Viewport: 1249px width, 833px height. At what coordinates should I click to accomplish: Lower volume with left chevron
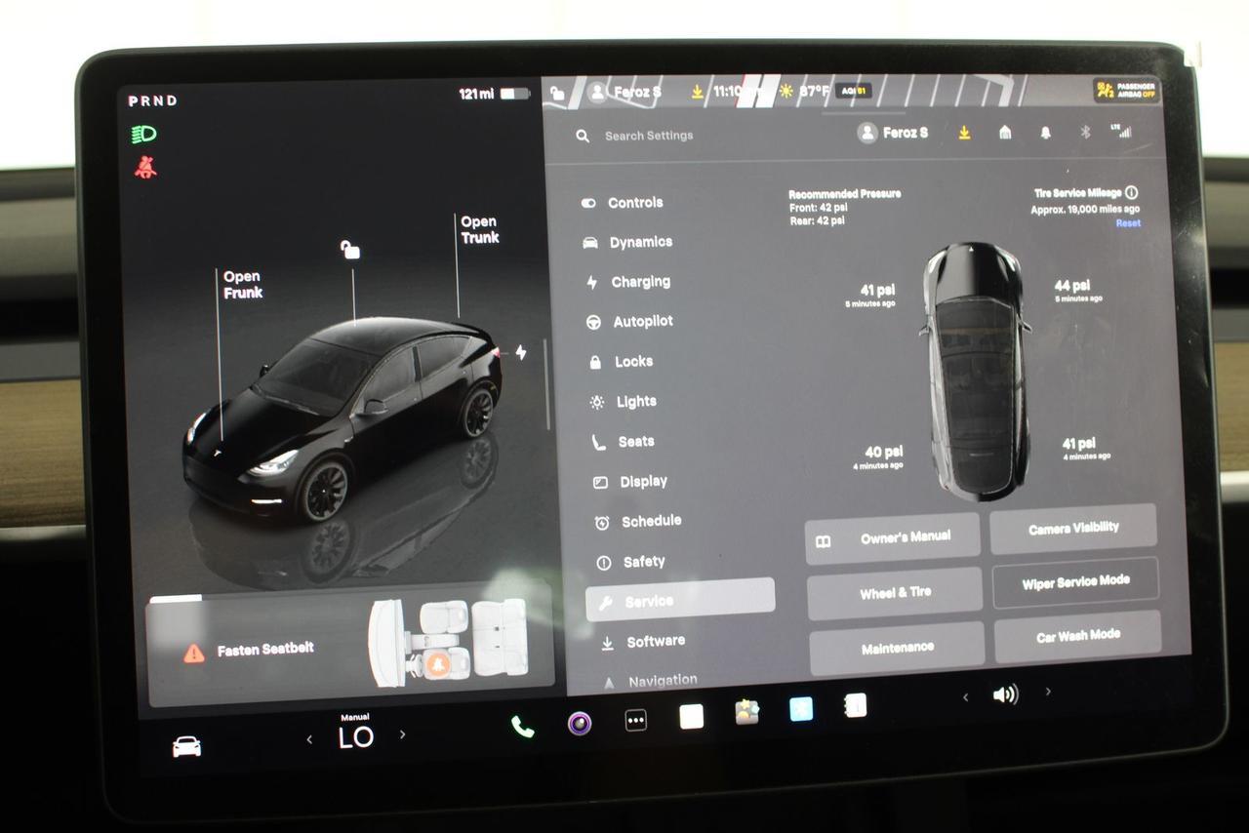click(965, 696)
